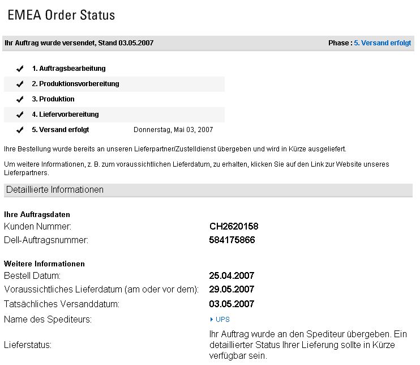Click the customer number CH2620158
This screenshot has height=365, width=420.
pos(234,226)
